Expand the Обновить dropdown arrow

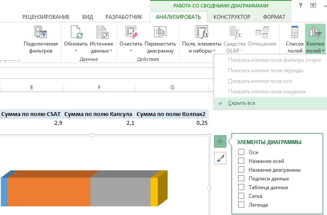point(76,51)
